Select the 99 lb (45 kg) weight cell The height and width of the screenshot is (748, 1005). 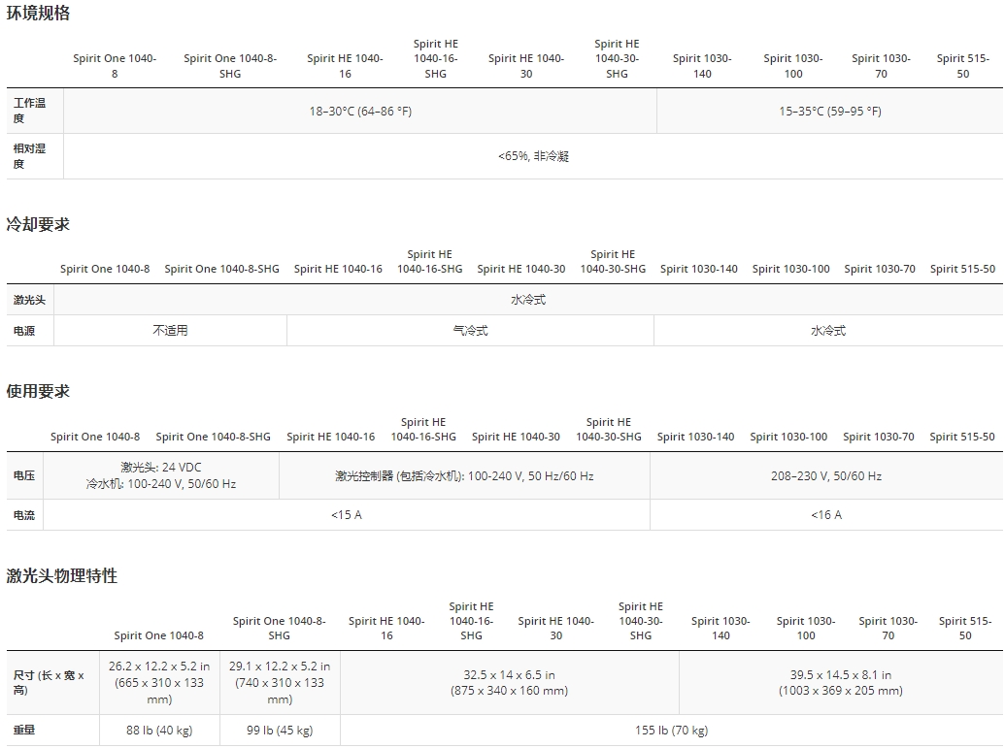[x=280, y=731]
